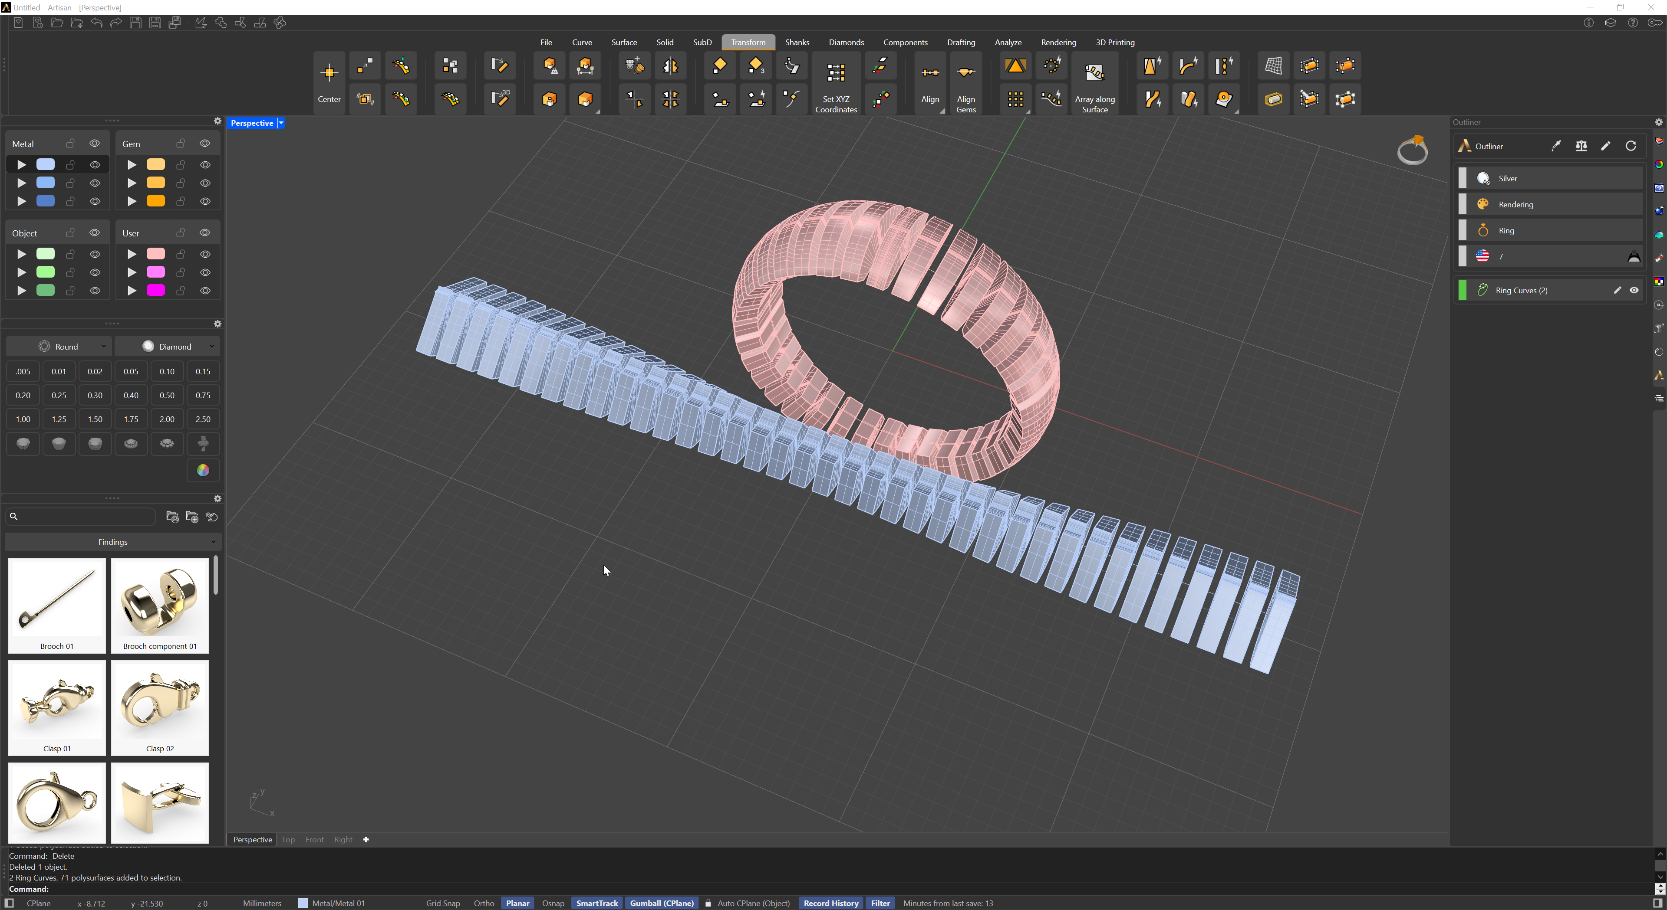Open the Perspective viewport dropdown arrow
This screenshot has height=910, width=1667.
coord(281,124)
